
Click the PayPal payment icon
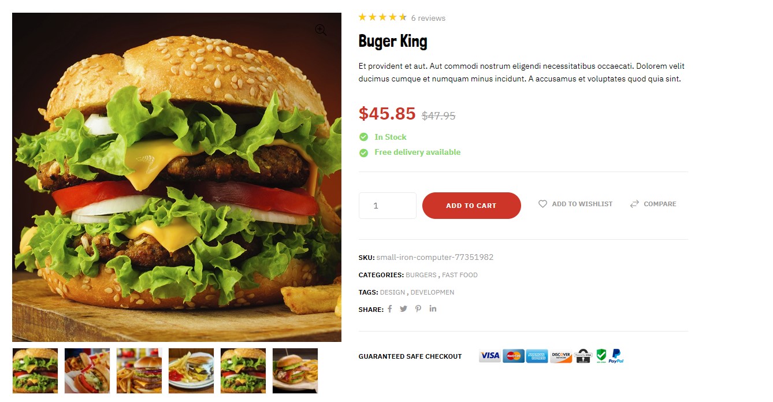(x=616, y=356)
